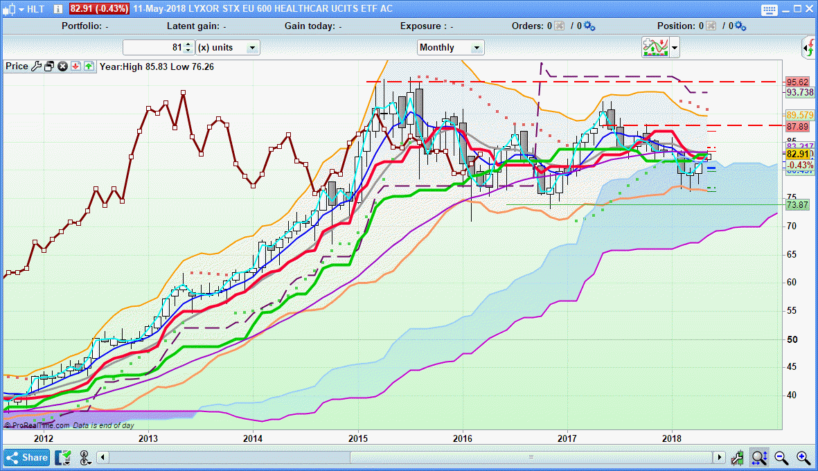Click scrollbar right arrow
Image resolution: width=818 pixels, height=471 pixels.
(x=720, y=457)
